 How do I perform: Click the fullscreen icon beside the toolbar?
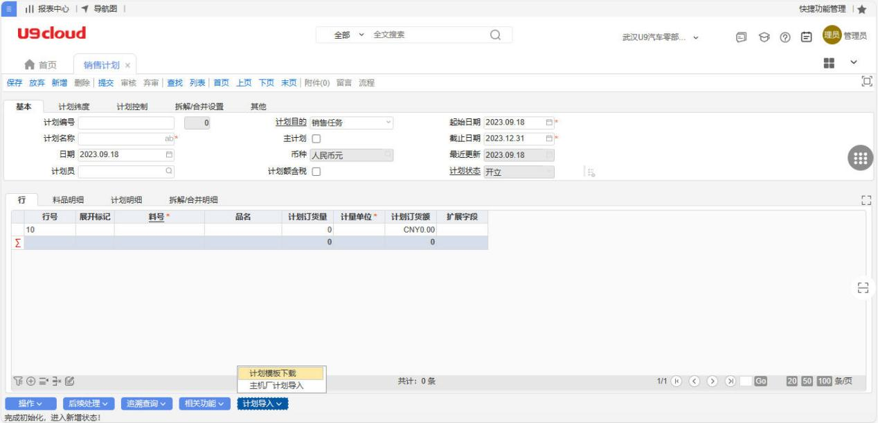tap(866, 82)
